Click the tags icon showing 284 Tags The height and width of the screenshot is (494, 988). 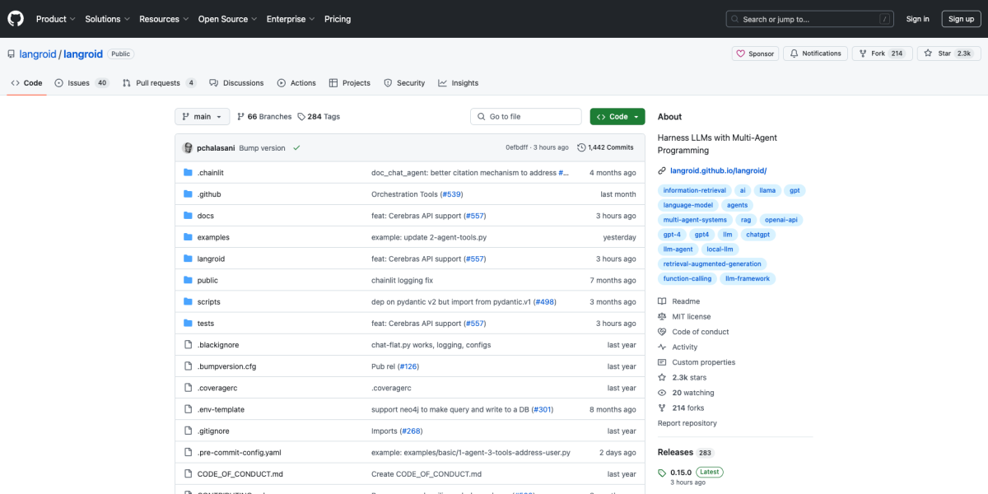pos(302,117)
